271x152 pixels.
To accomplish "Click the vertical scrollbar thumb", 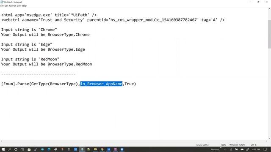I will (x=269, y=34).
